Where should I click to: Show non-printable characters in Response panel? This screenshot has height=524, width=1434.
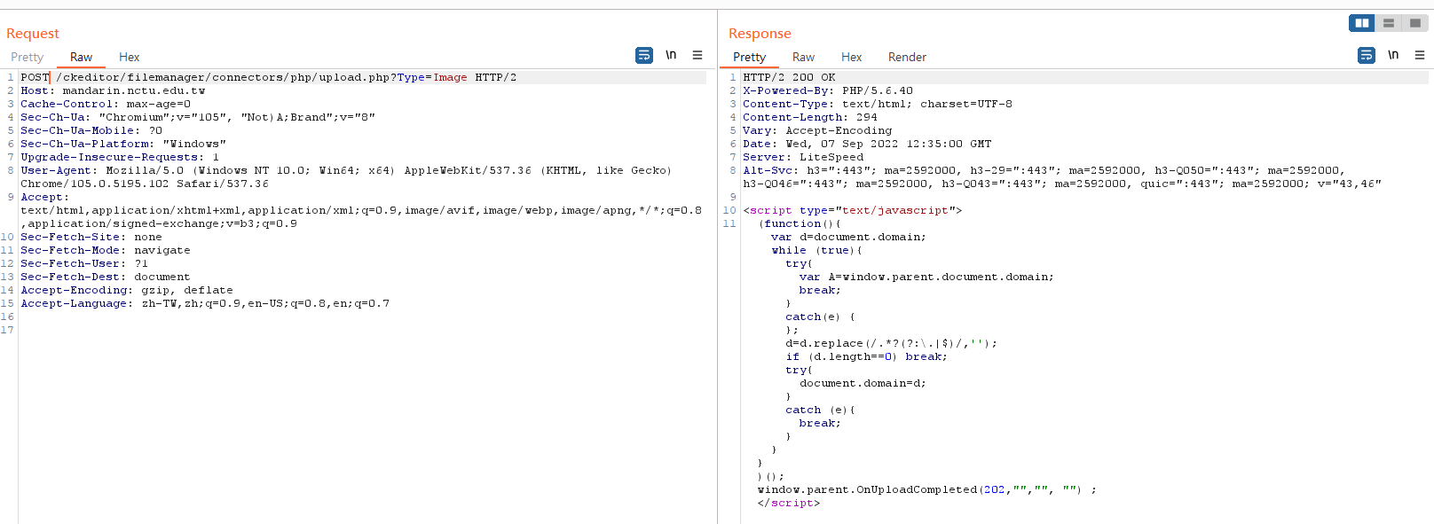pyautogui.click(x=1393, y=55)
